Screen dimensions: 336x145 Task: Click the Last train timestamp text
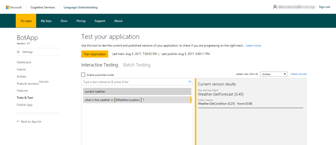[x=134, y=54]
